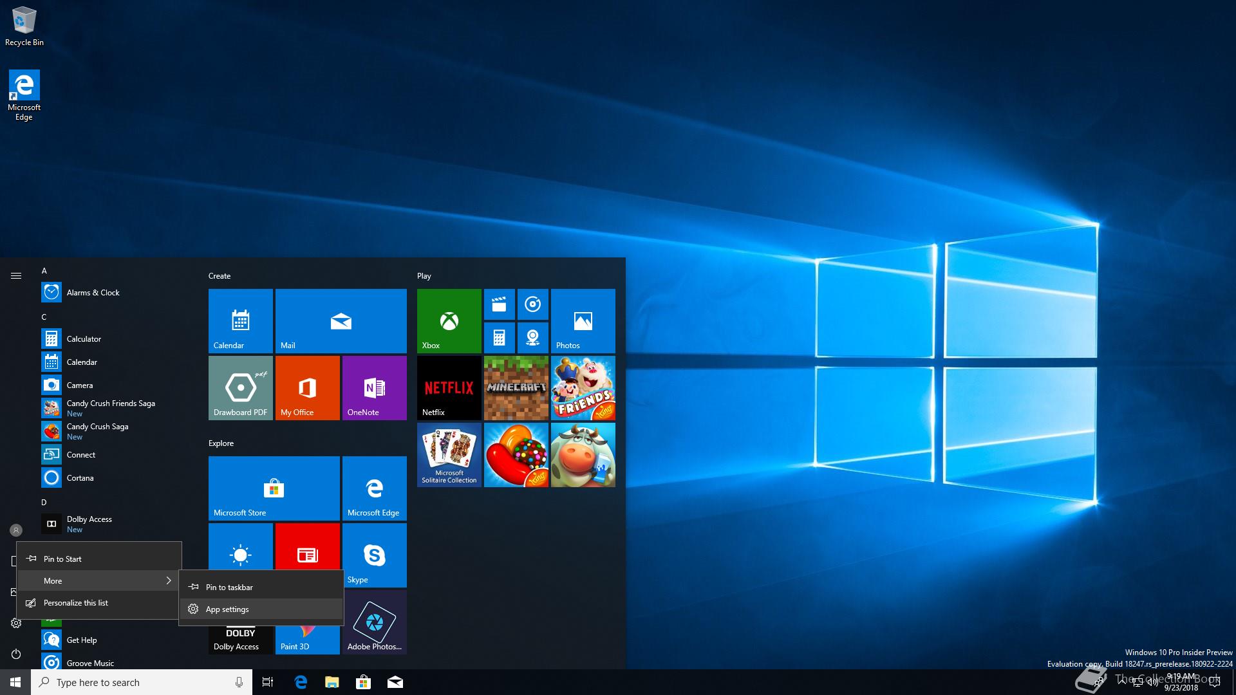This screenshot has width=1236, height=695.
Task: Open Groove Music from app list
Action: pyautogui.click(x=117, y=662)
